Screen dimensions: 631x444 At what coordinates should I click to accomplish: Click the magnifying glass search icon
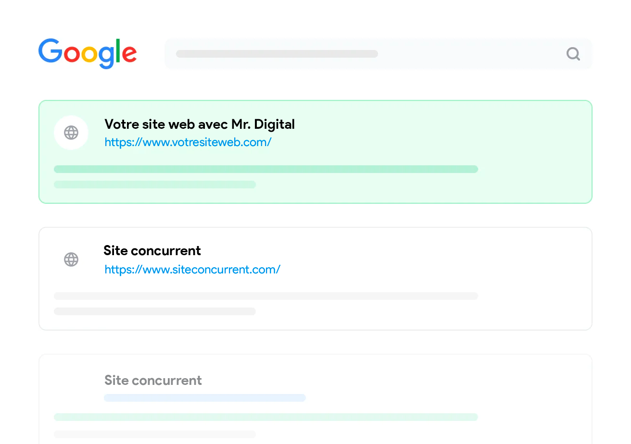[573, 54]
